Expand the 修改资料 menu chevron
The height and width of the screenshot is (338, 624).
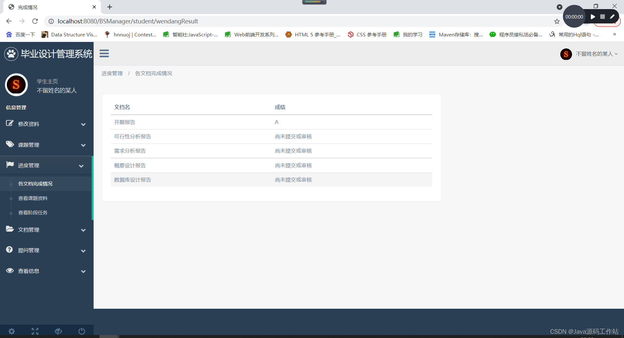point(83,124)
